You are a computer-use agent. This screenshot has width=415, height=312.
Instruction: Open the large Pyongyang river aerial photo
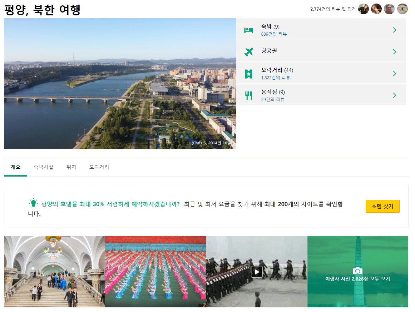(x=120, y=83)
